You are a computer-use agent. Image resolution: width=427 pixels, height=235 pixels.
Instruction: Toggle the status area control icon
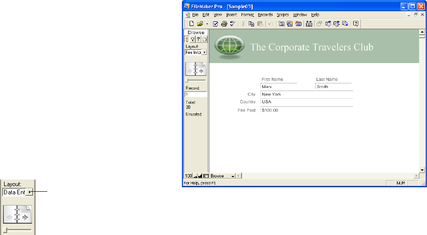click(x=206, y=176)
